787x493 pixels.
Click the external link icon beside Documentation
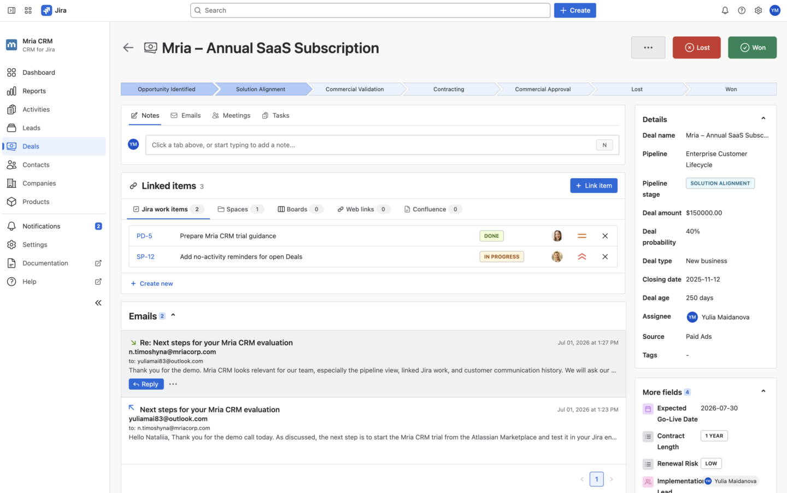coord(98,263)
